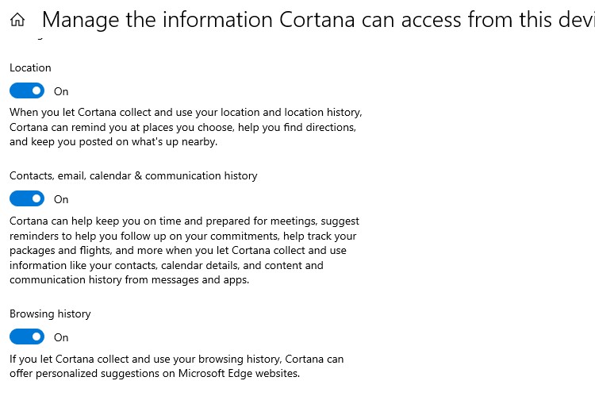595x400 pixels.
Task: Click the 'communication history from messages and apps' line
Action: (129, 280)
